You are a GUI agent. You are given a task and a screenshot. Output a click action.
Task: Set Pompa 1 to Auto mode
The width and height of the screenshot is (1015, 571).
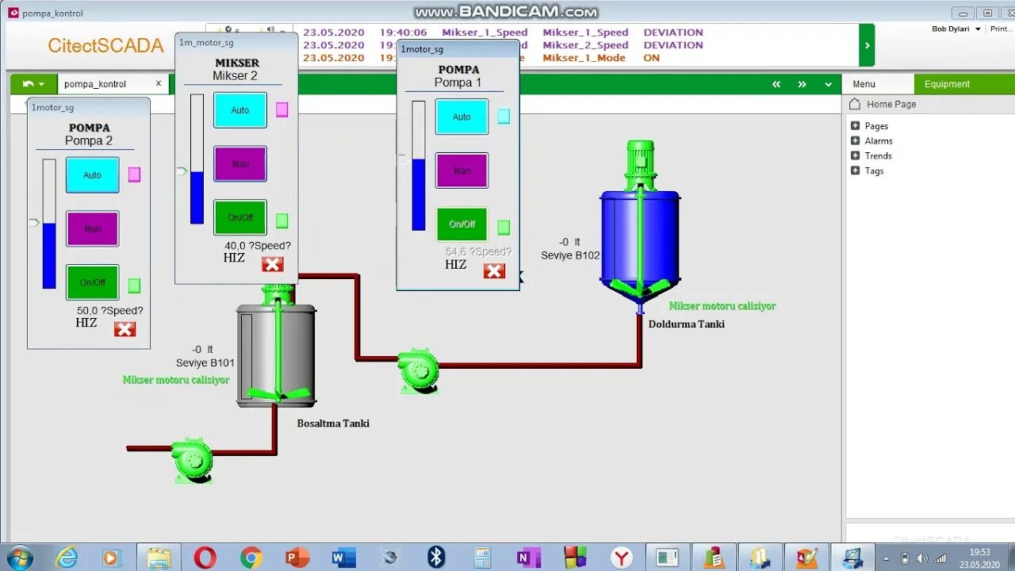point(462,116)
